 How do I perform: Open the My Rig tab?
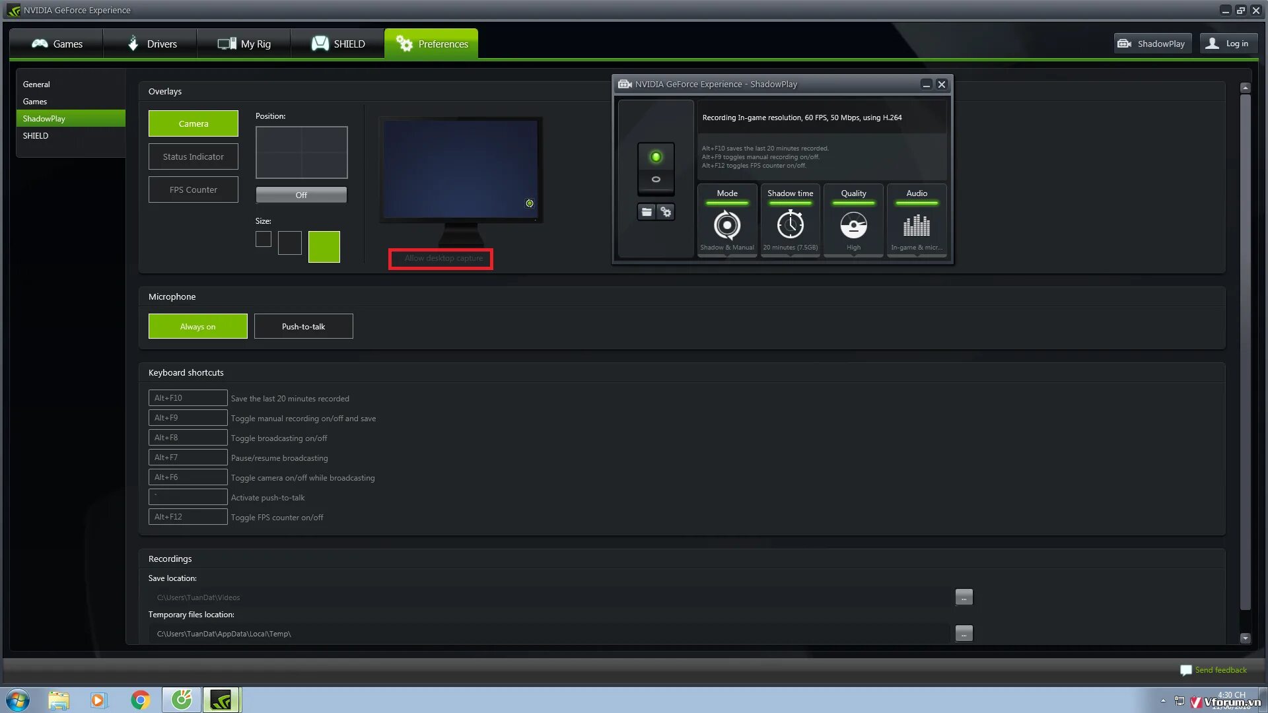(244, 43)
